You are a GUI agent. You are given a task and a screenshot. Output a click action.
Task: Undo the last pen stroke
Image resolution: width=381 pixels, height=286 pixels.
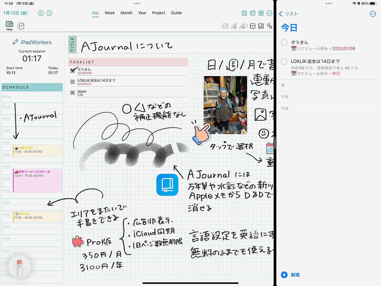(x=234, y=26)
